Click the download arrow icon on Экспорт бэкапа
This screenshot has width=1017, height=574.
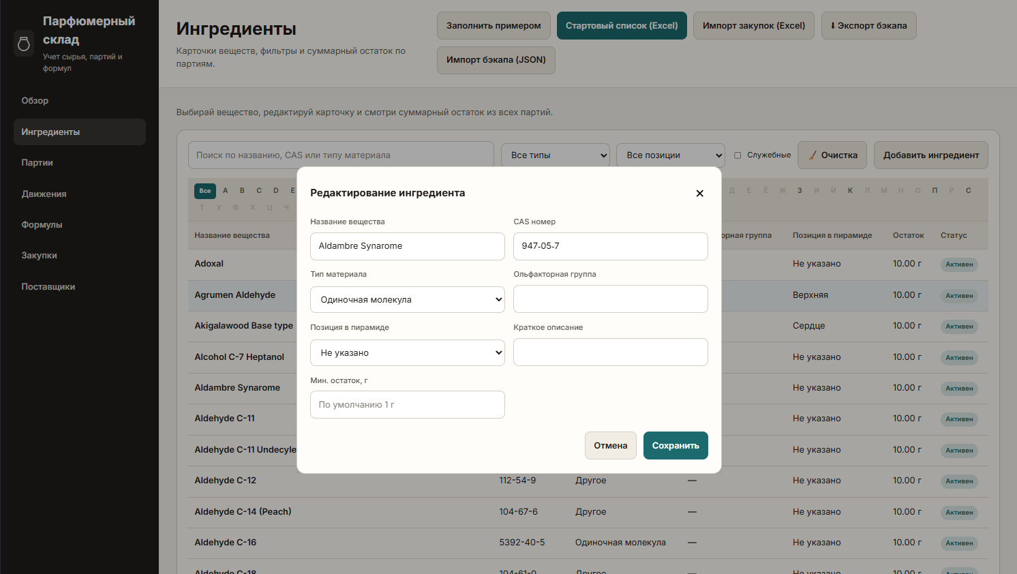pyautogui.click(x=834, y=25)
